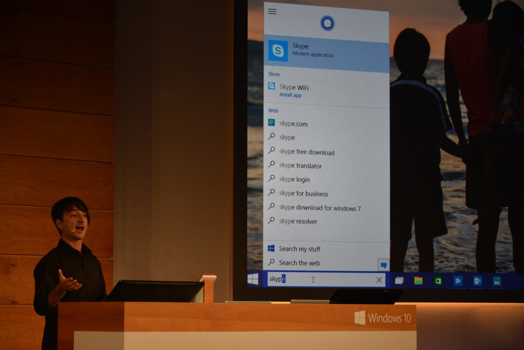Click the Install app link

coord(291,95)
